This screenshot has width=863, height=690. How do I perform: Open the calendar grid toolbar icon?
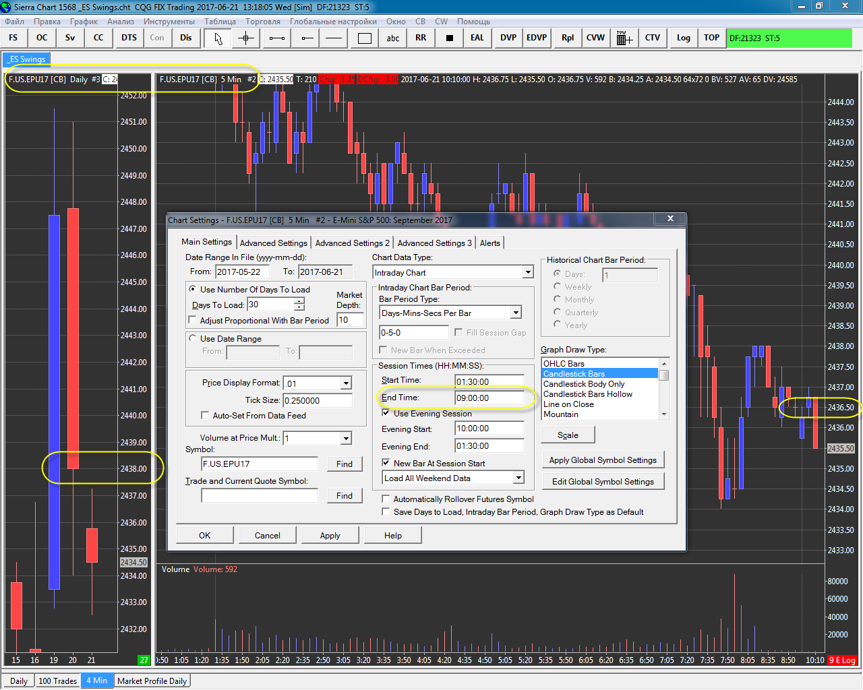pyautogui.click(x=624, y=38)
